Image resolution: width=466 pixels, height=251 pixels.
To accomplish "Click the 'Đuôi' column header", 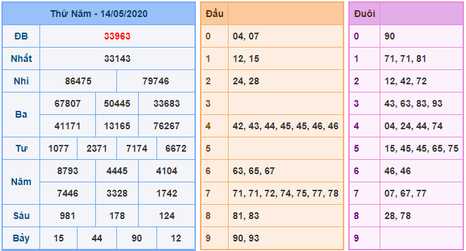I will pyautogui.click(x=365, y=14).
